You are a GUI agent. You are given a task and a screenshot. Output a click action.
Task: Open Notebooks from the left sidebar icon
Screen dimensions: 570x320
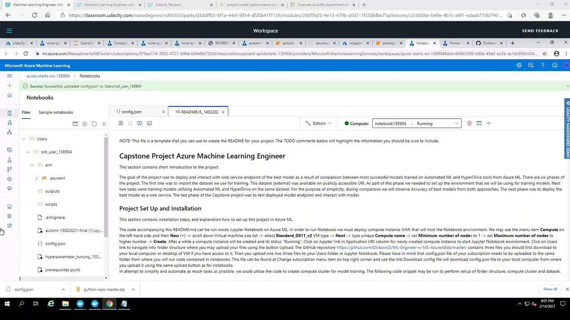[9, 113]
